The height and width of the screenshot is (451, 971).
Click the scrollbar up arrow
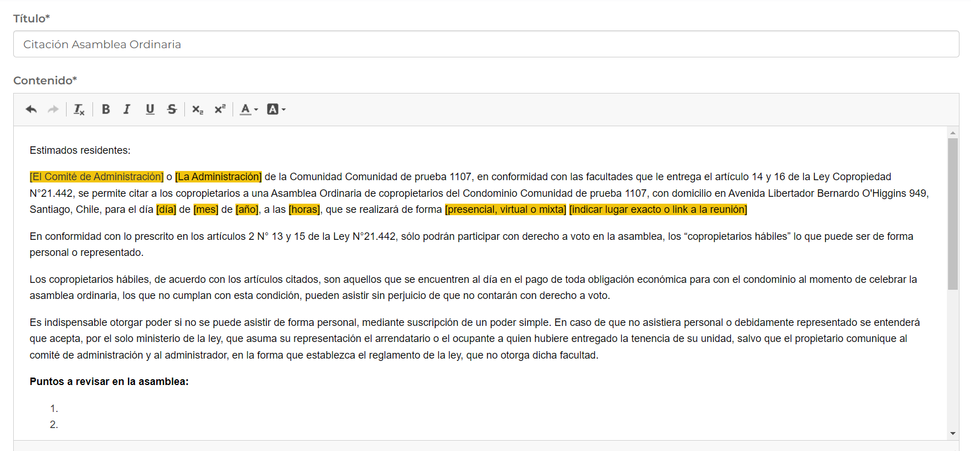point(953,133)
